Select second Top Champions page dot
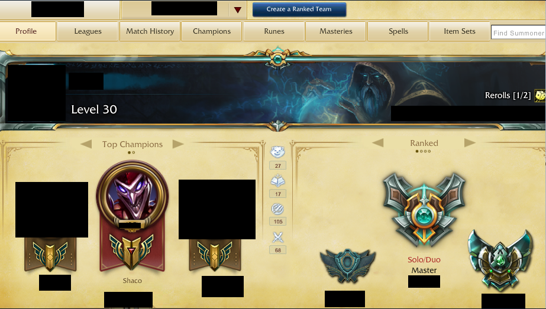This screenshot has width=546, height=309. (x=133, y=152)
